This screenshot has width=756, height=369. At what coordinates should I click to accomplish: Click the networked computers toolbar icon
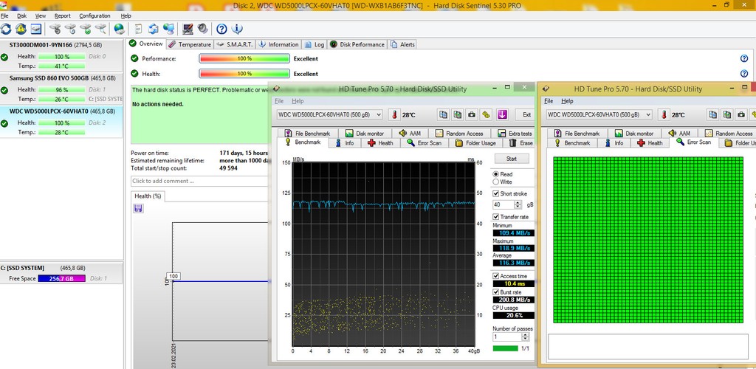point(169,29)
